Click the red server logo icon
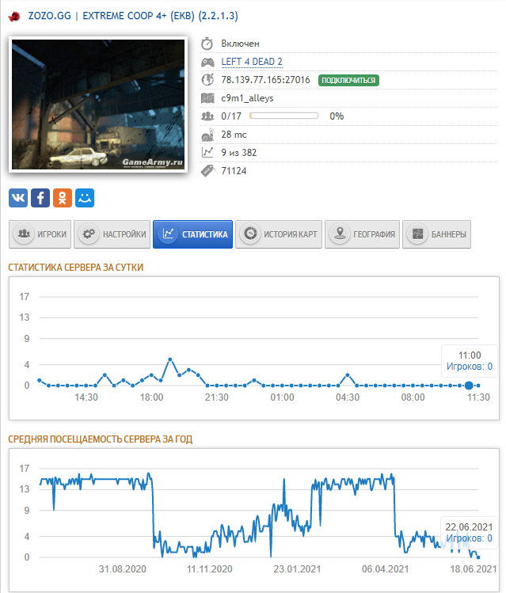This screenshot has height=593, width=506. (x=14, y=17)
